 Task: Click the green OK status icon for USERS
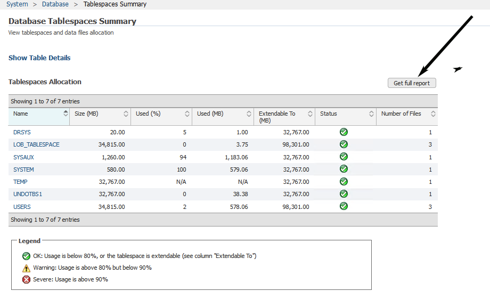click(344, 206)
